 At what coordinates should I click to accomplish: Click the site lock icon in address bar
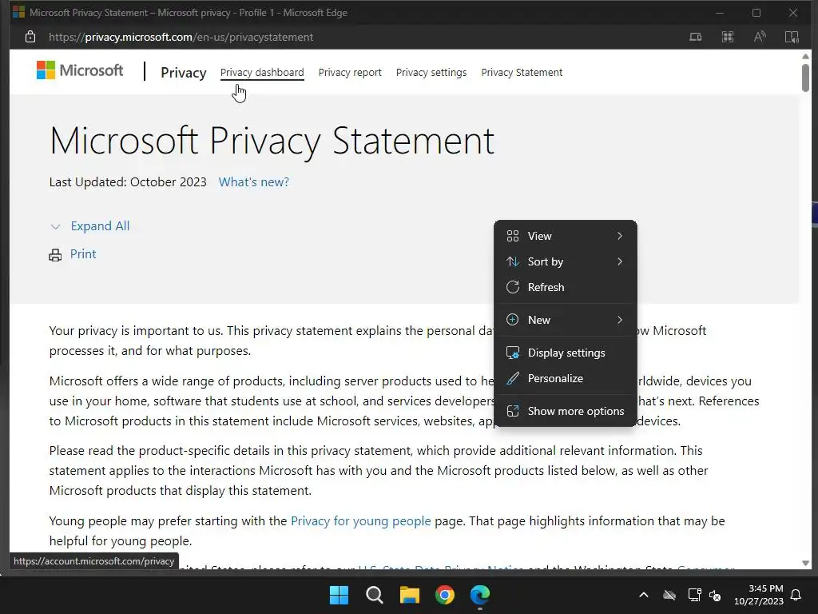pyautogui.click(x=30, y=37)
